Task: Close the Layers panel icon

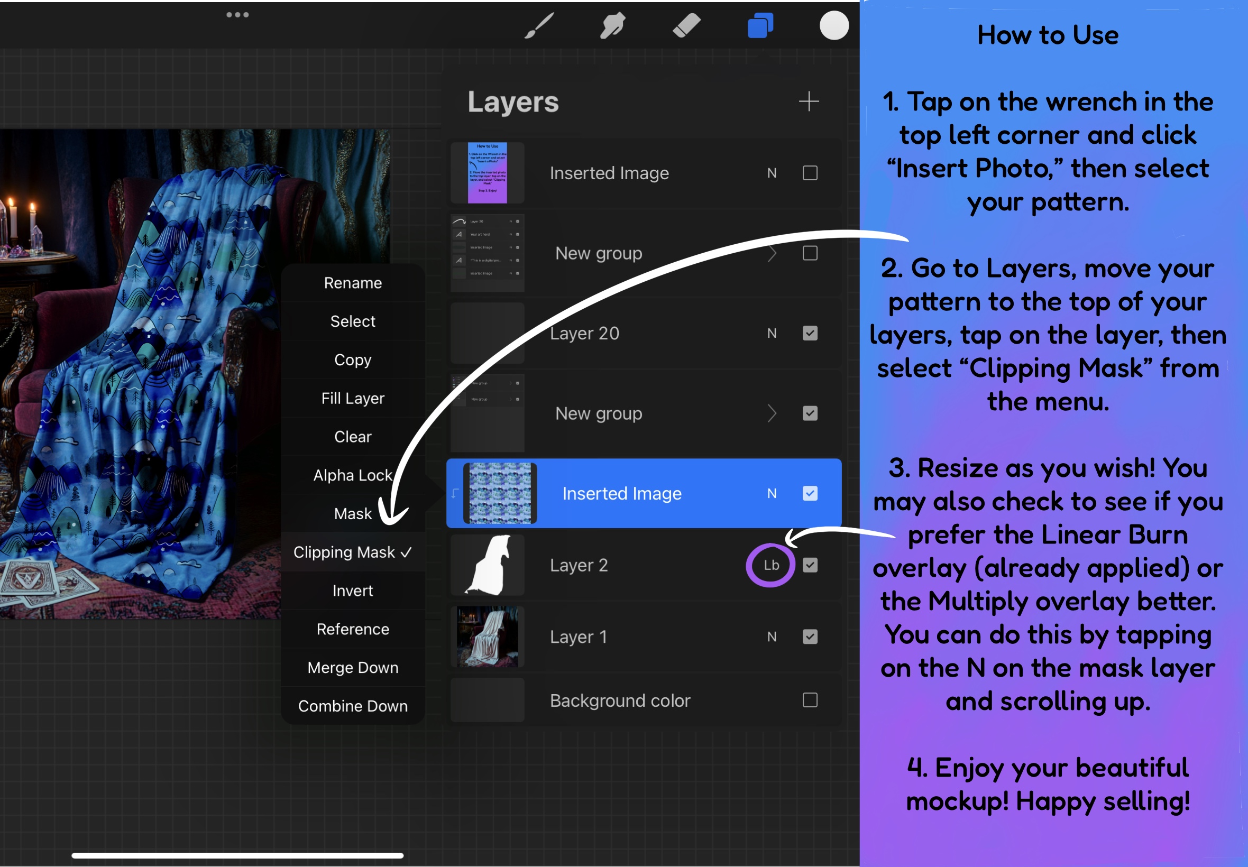Action: click(x=760, y=25)
